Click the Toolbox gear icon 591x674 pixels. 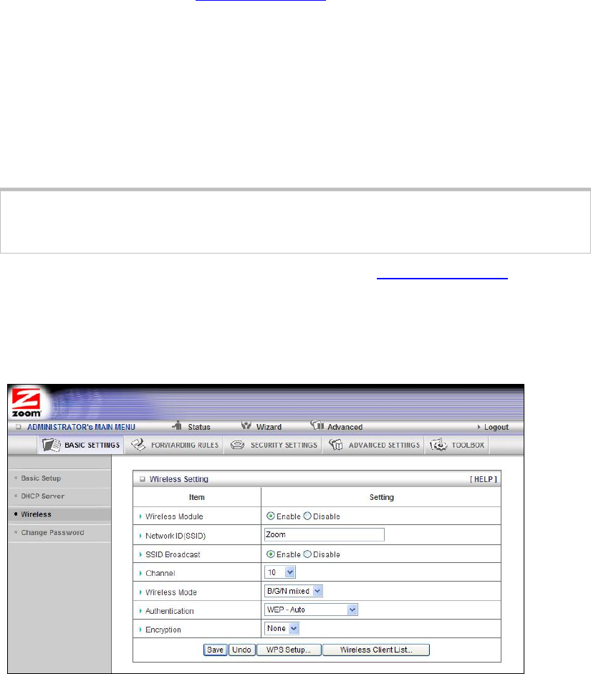click(438, 445)
